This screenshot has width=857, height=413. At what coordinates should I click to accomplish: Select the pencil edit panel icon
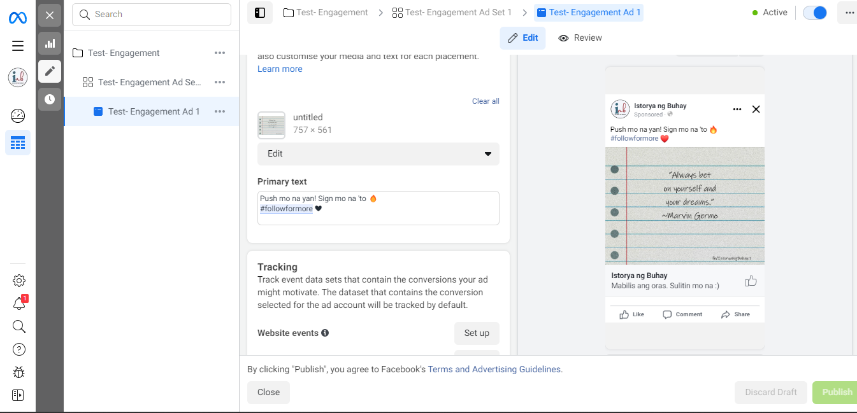coord(50,71)
